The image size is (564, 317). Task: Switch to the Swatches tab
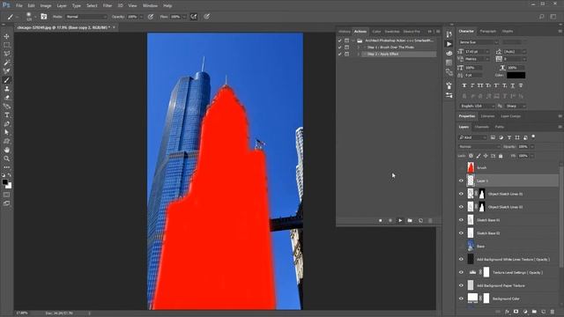(391, 32)
